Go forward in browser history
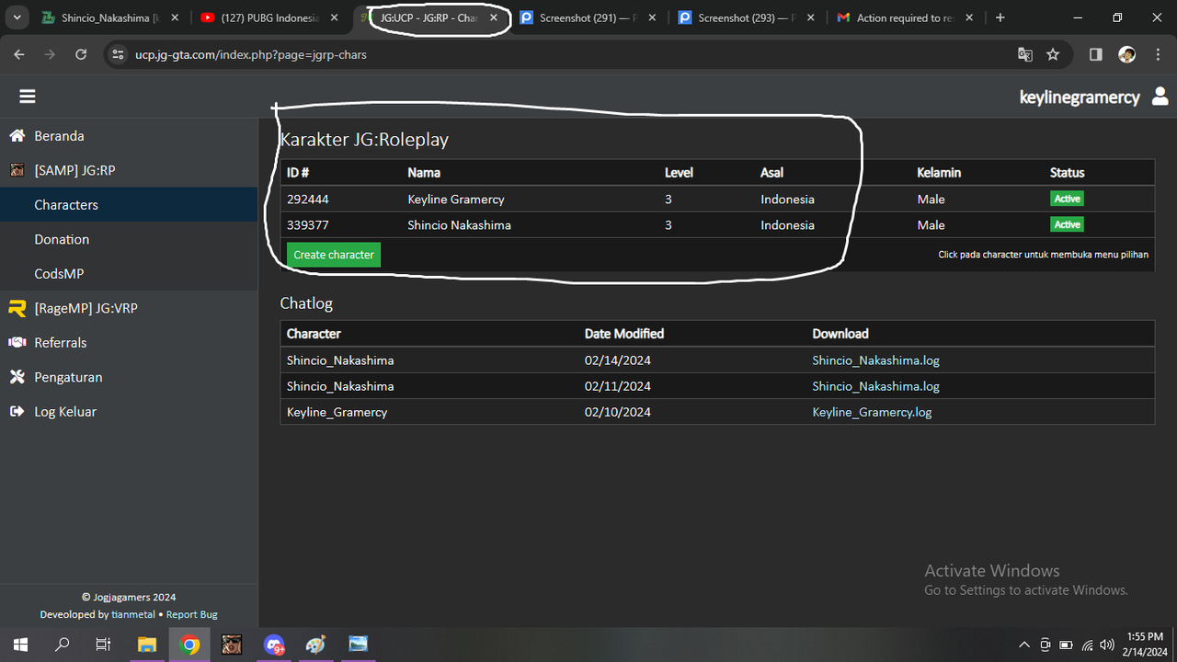The image size is (1177, 662). [x=50, y=54]
